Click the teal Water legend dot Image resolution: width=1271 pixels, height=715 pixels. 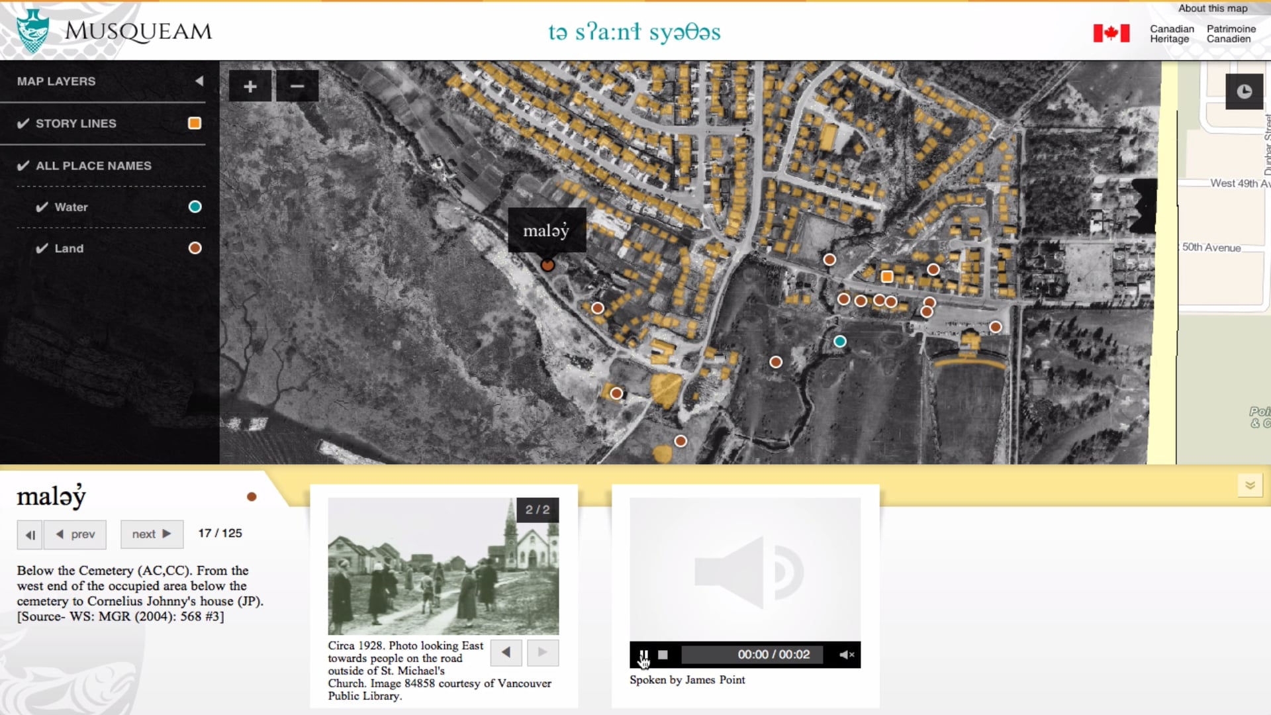coord(195,207)
